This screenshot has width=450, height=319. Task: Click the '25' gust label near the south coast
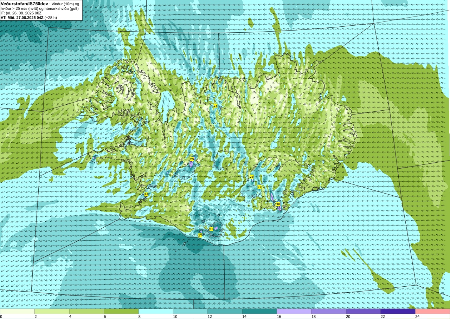point(211,229)
